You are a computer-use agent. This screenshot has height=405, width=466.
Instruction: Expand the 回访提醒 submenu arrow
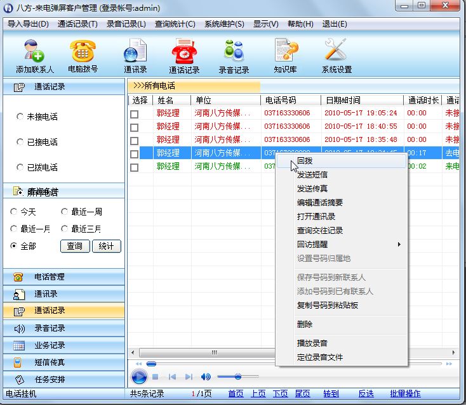(399, 245)
